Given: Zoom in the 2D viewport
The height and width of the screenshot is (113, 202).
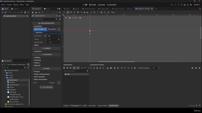Looking at the screenshot, I should click(80, 18).
